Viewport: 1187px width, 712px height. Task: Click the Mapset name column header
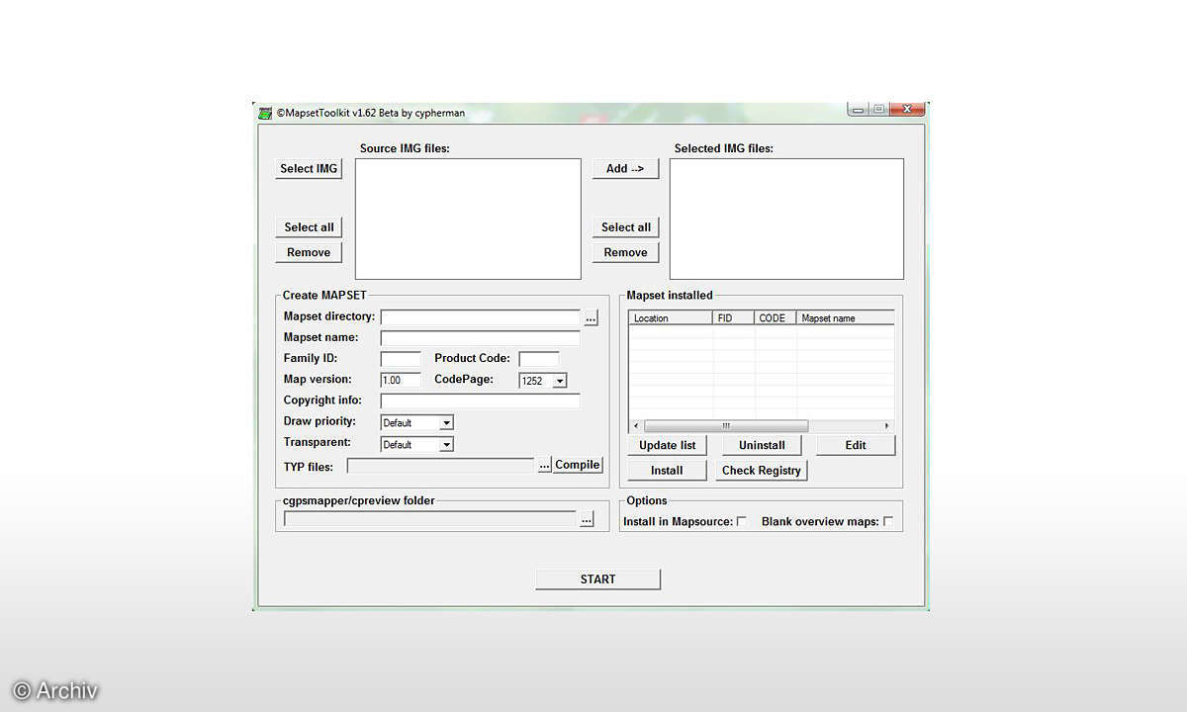846,318
